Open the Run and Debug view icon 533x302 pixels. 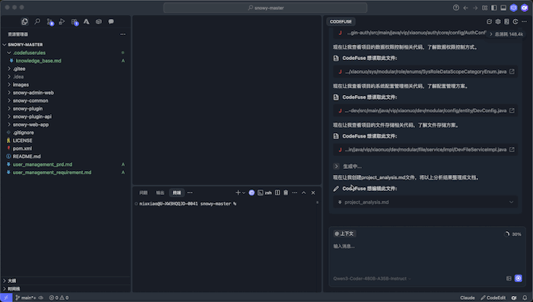point(62,21)
